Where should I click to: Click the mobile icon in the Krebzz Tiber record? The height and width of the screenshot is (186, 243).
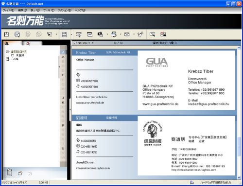tap(78, 75)
